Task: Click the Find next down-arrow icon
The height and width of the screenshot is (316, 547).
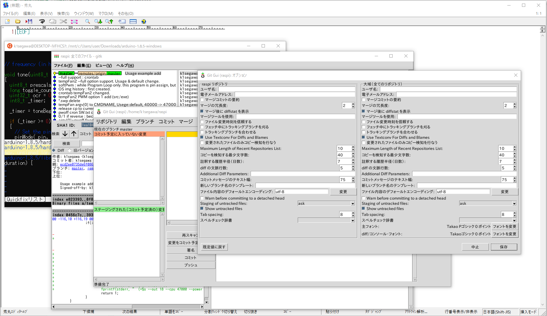Action: point(98,21)
